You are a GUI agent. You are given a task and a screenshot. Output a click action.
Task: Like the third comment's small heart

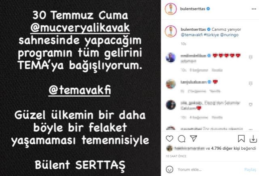pyautogui.click(x=251, y=105)
